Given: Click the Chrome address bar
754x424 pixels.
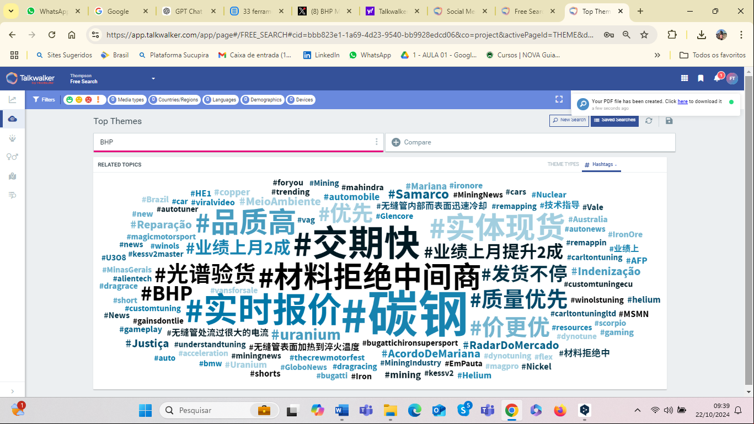Looking at the screenshot, I should pos(350,35).
